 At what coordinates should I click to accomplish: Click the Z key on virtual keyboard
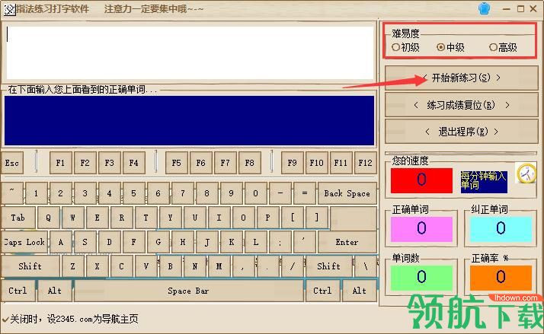[73, 266]
